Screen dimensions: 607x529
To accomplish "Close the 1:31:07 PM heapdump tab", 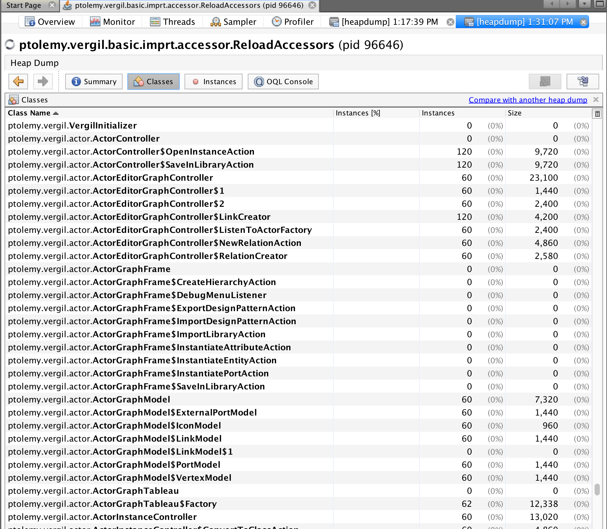I will pos(584,22).
